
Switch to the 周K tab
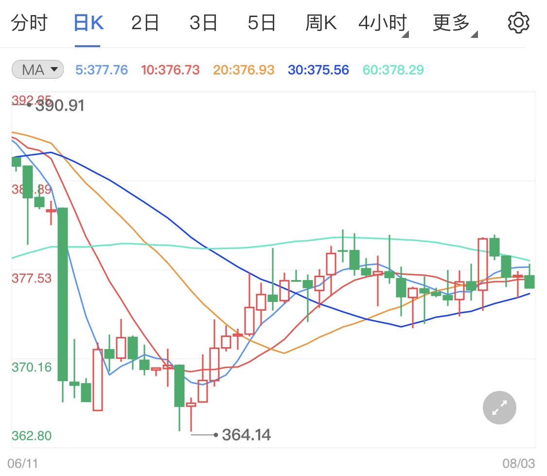pos(321,23)
